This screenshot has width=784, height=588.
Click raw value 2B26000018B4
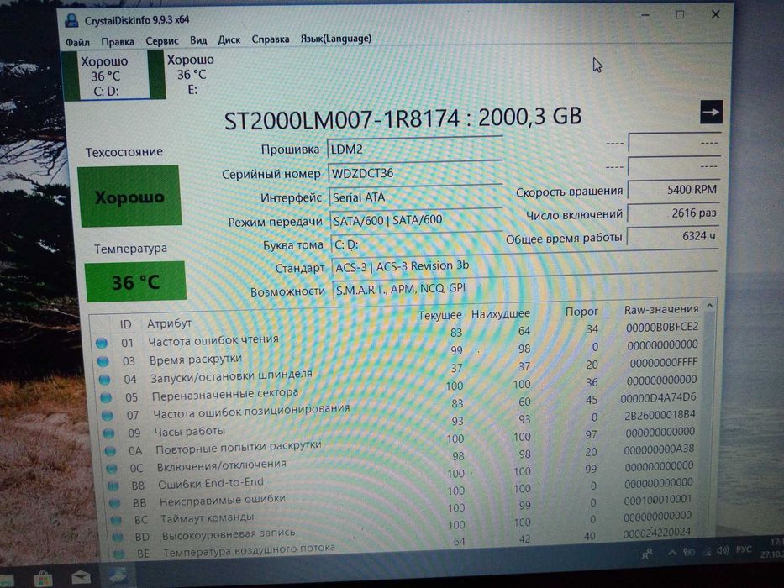(x=660, y=415)
